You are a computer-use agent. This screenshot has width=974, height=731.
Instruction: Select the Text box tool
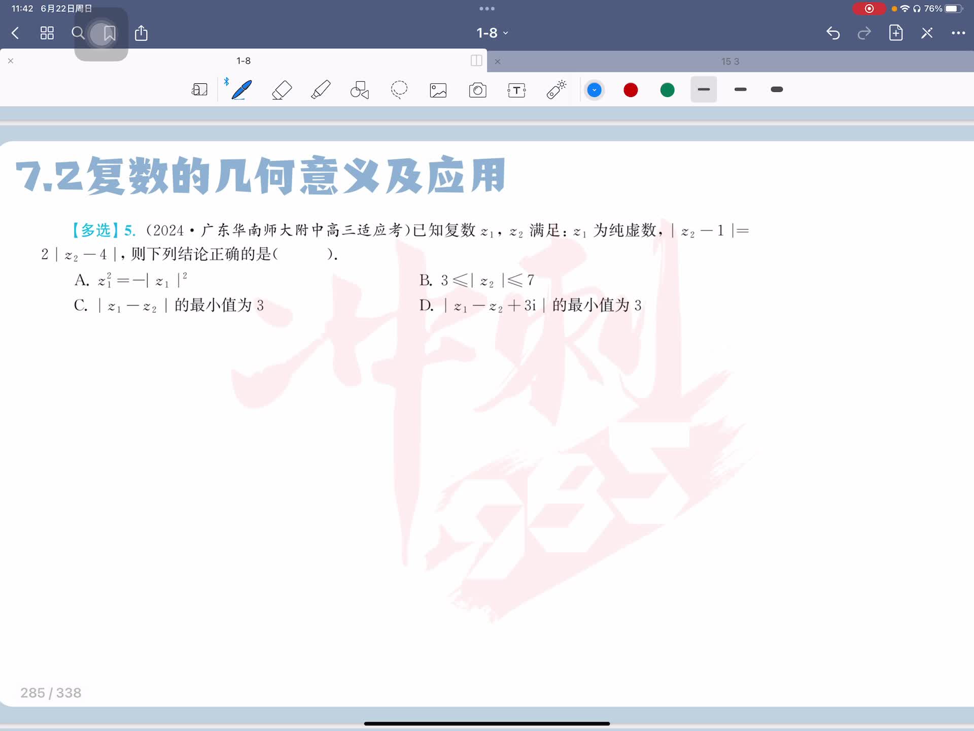pos(516,90)
